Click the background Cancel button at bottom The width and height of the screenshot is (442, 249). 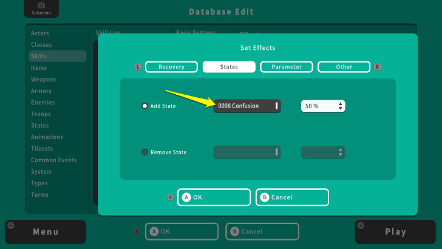pyautogui.click(x=262, y=231)
